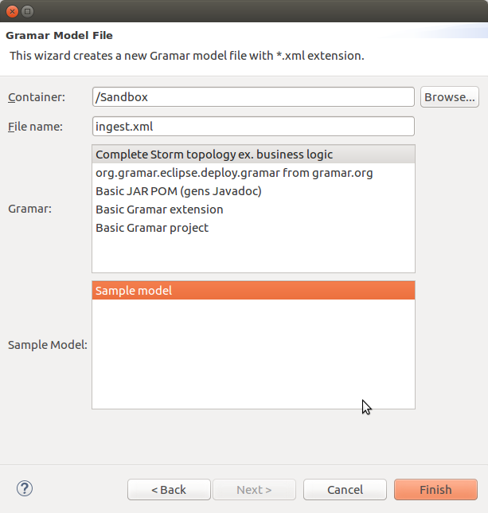The height and width of the screenshot is (513, 488).
Task: Pick the Basic Gramar extension item
Action: point(159,210)
